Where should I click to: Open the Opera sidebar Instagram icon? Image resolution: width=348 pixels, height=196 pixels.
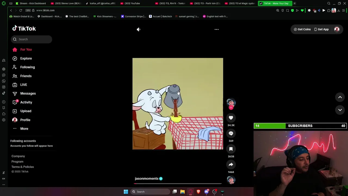pos(4,87)
